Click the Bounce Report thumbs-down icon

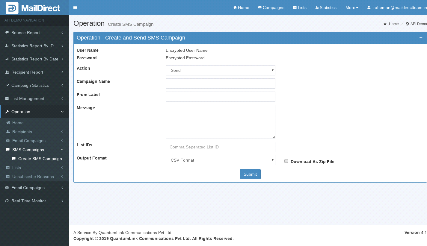(7, 33)
